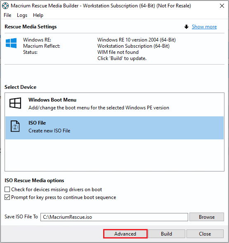Viewport: 229px width, 243px height.
Task: Click the Advanced button
Action: (125, 234)
